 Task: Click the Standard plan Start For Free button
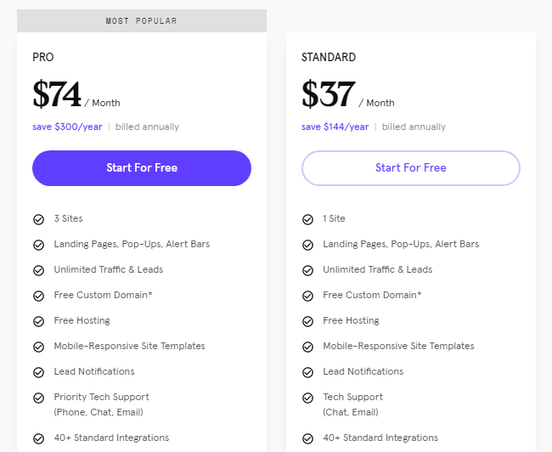coord(411,168)
